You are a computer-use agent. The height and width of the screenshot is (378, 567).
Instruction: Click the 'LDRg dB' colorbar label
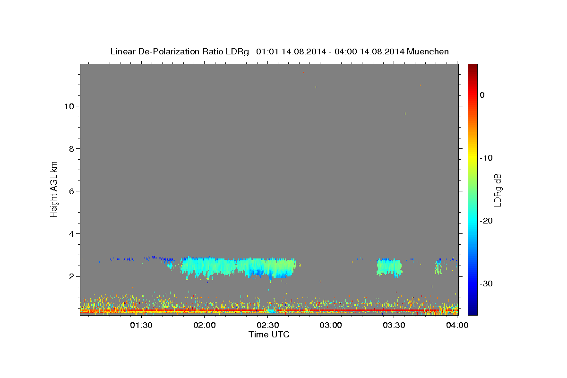point(498,189)
